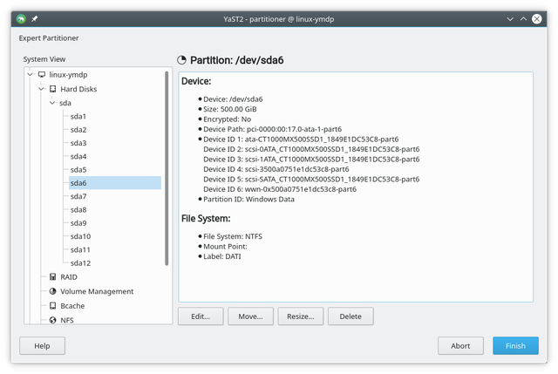Click the Bcache icon in the tree
558x374 pixels.
(52, 306)
